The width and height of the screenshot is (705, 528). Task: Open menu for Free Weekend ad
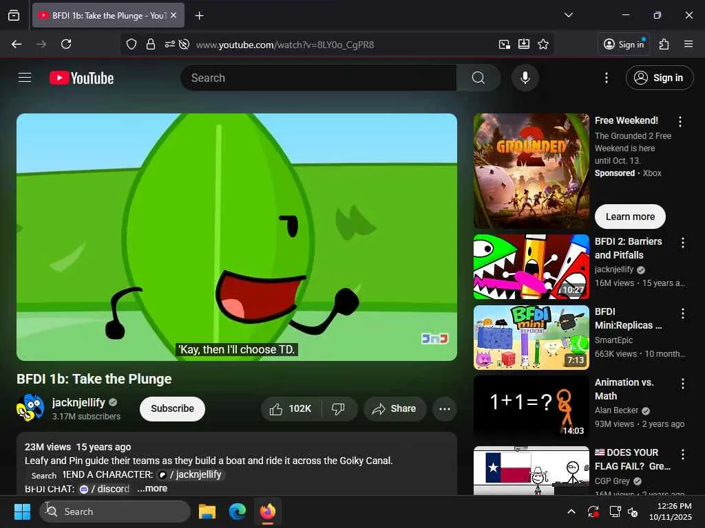click(680, 121)
